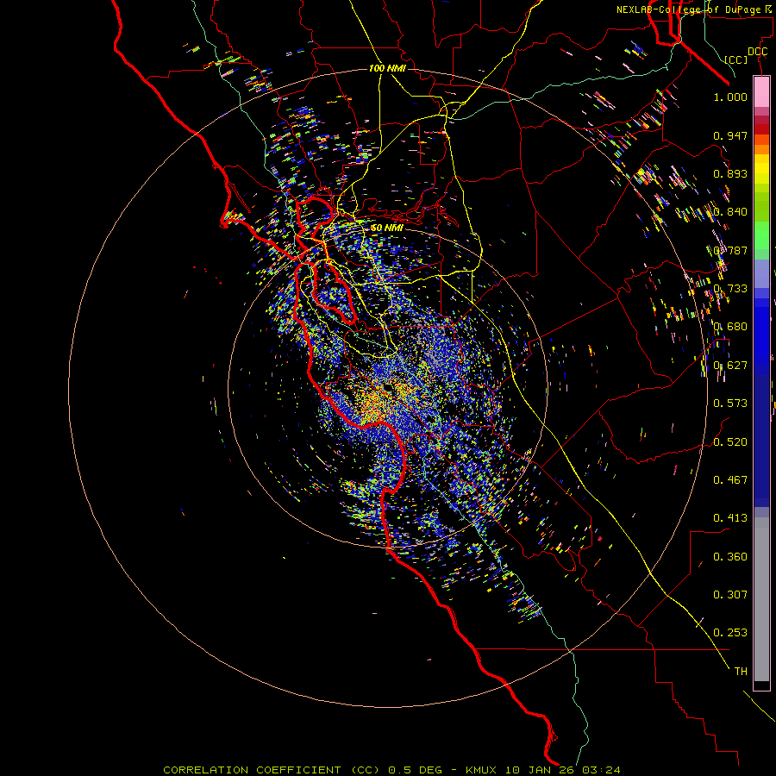Click the 0.680 legend value

pos(730,327)
